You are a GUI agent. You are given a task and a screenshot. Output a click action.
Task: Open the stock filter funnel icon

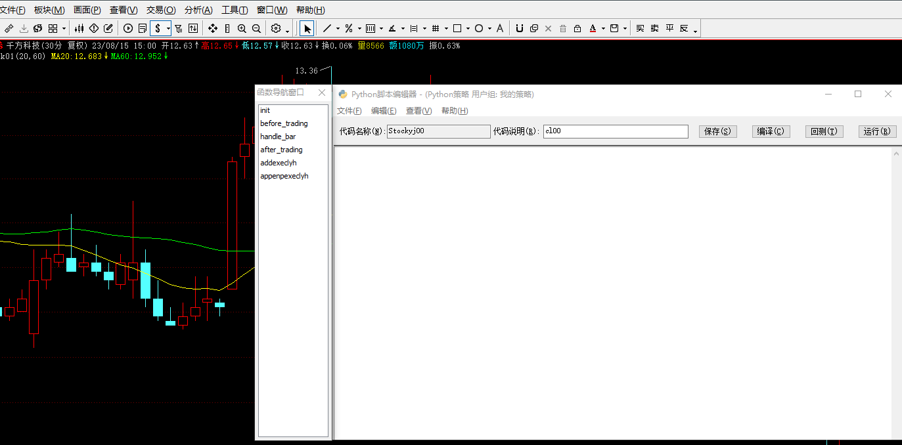179,28
